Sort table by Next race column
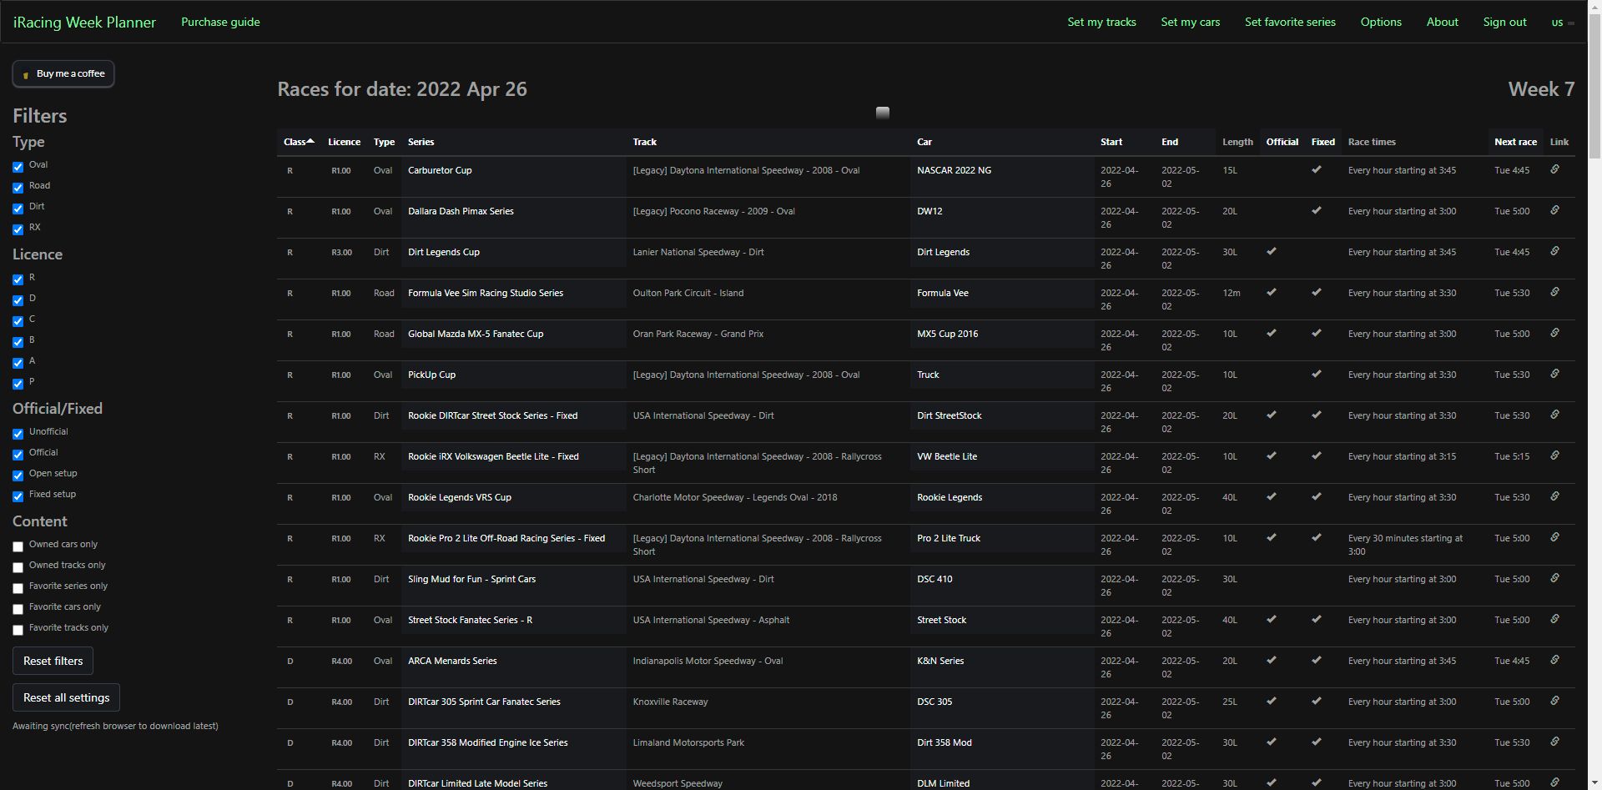Screen dimensions: 1602x790 pos(1515,142)
